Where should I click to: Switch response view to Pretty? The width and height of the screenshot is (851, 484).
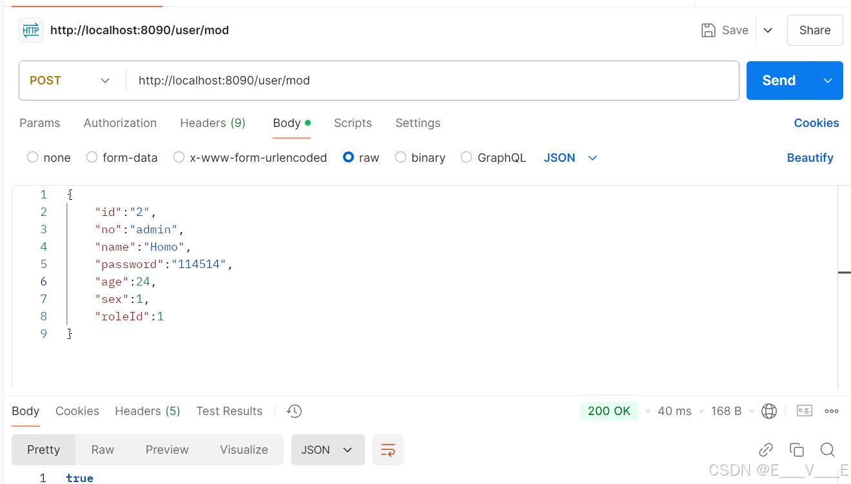(43, 450)
